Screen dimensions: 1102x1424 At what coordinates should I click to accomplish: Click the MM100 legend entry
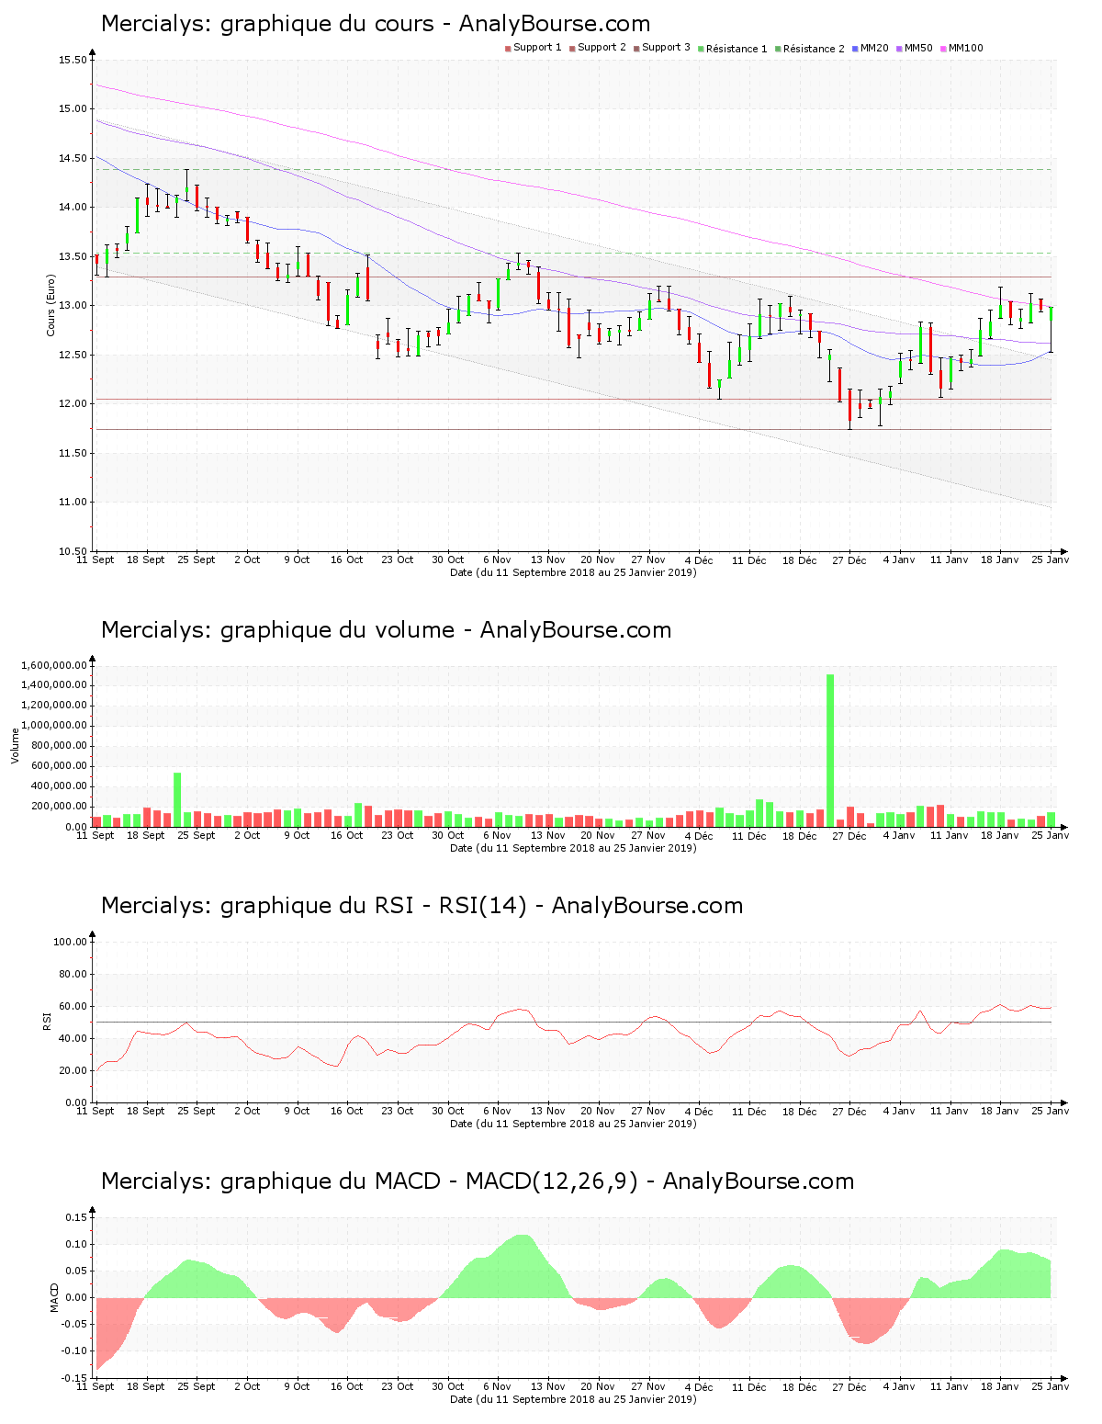coord(961,48)
